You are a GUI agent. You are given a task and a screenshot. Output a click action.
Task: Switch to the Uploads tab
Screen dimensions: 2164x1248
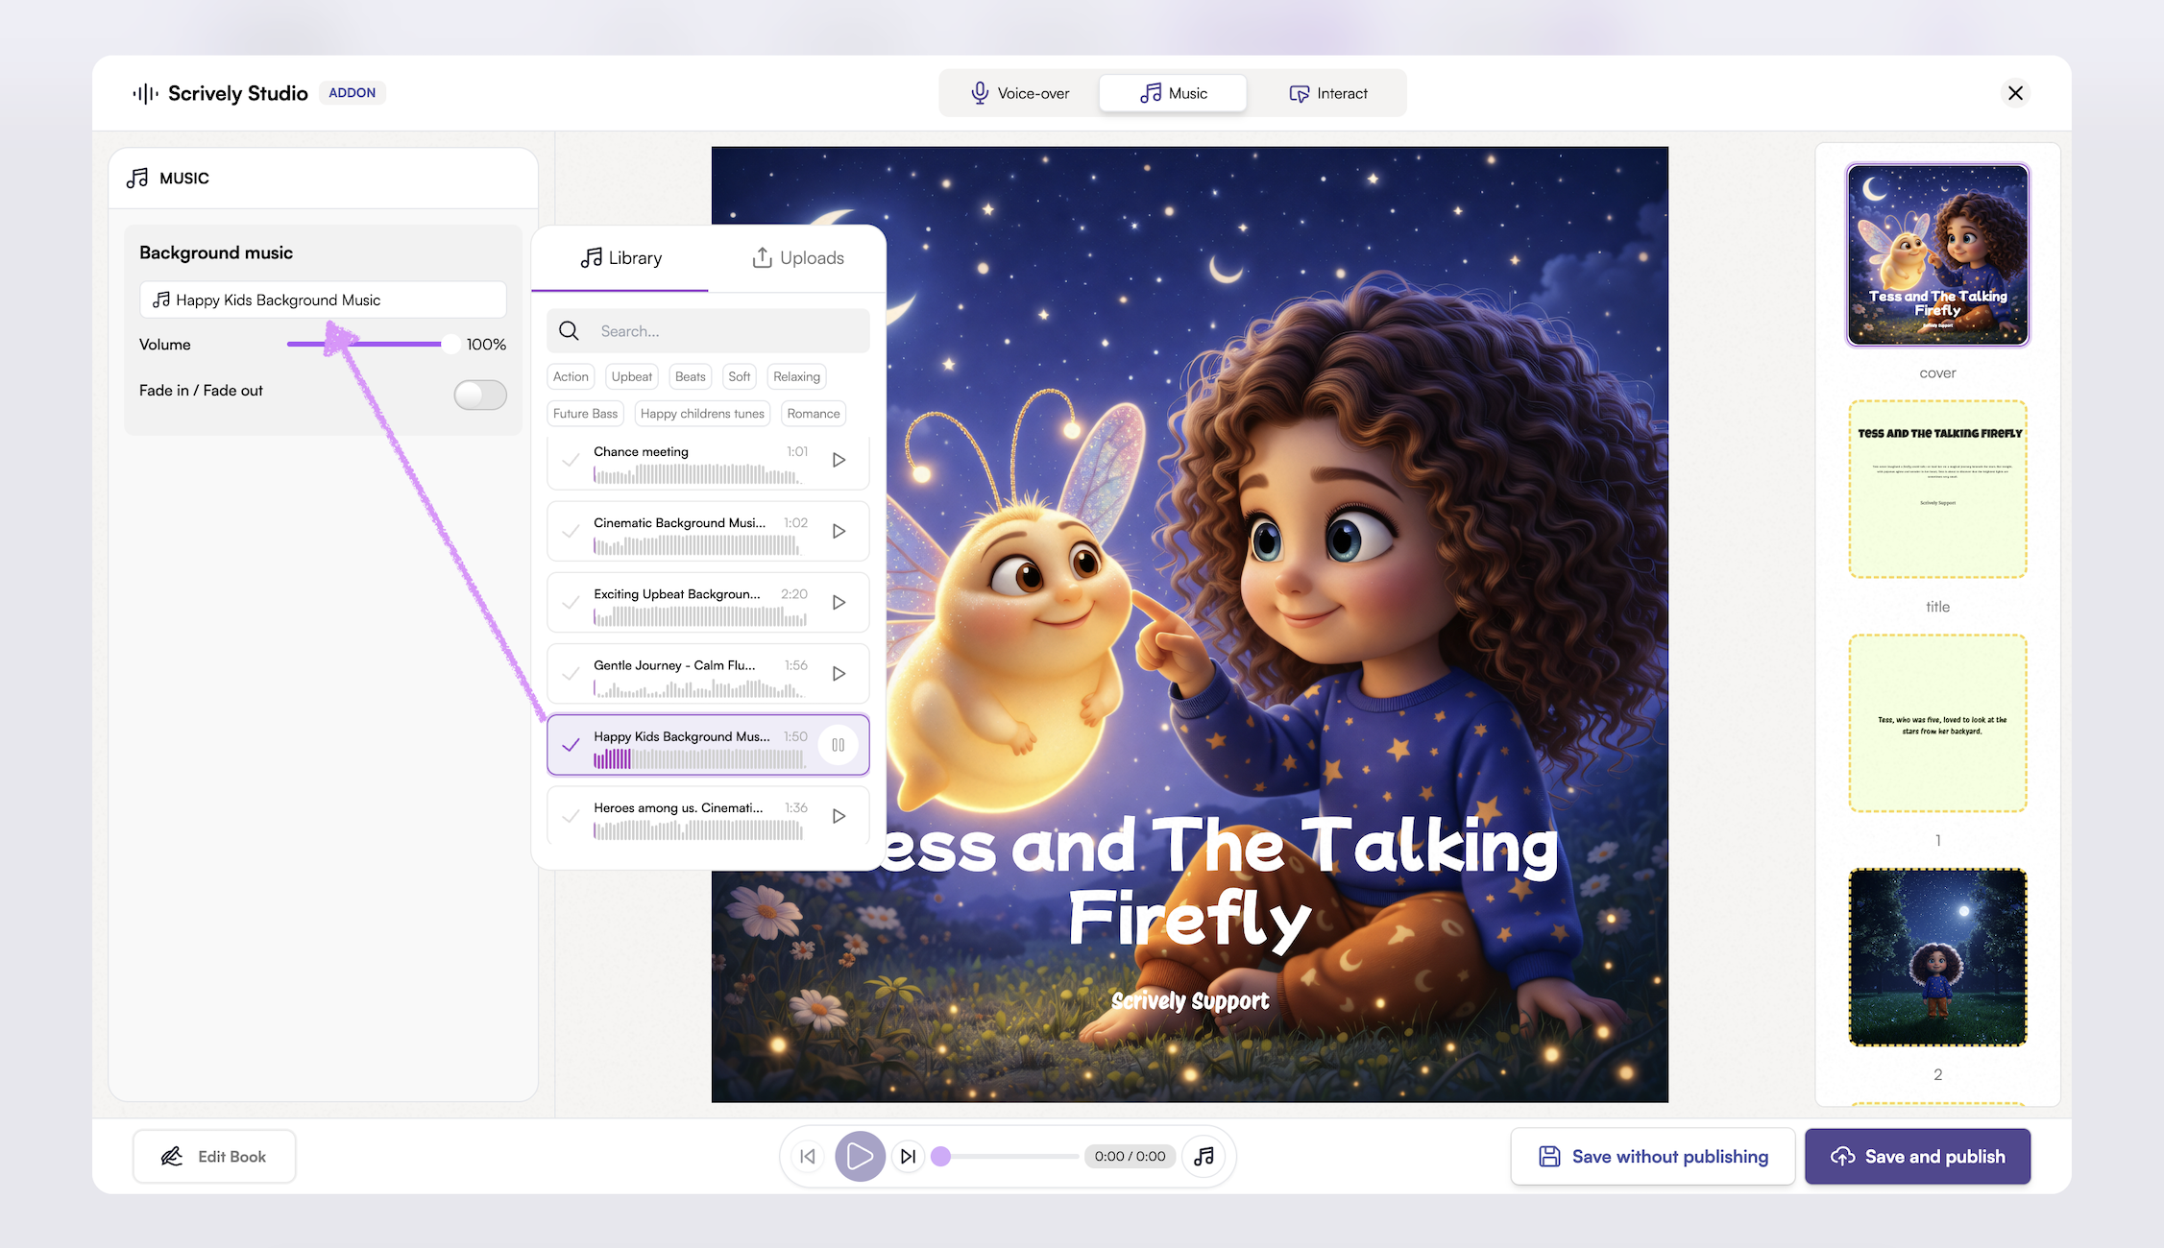click(x=797, y=258)
